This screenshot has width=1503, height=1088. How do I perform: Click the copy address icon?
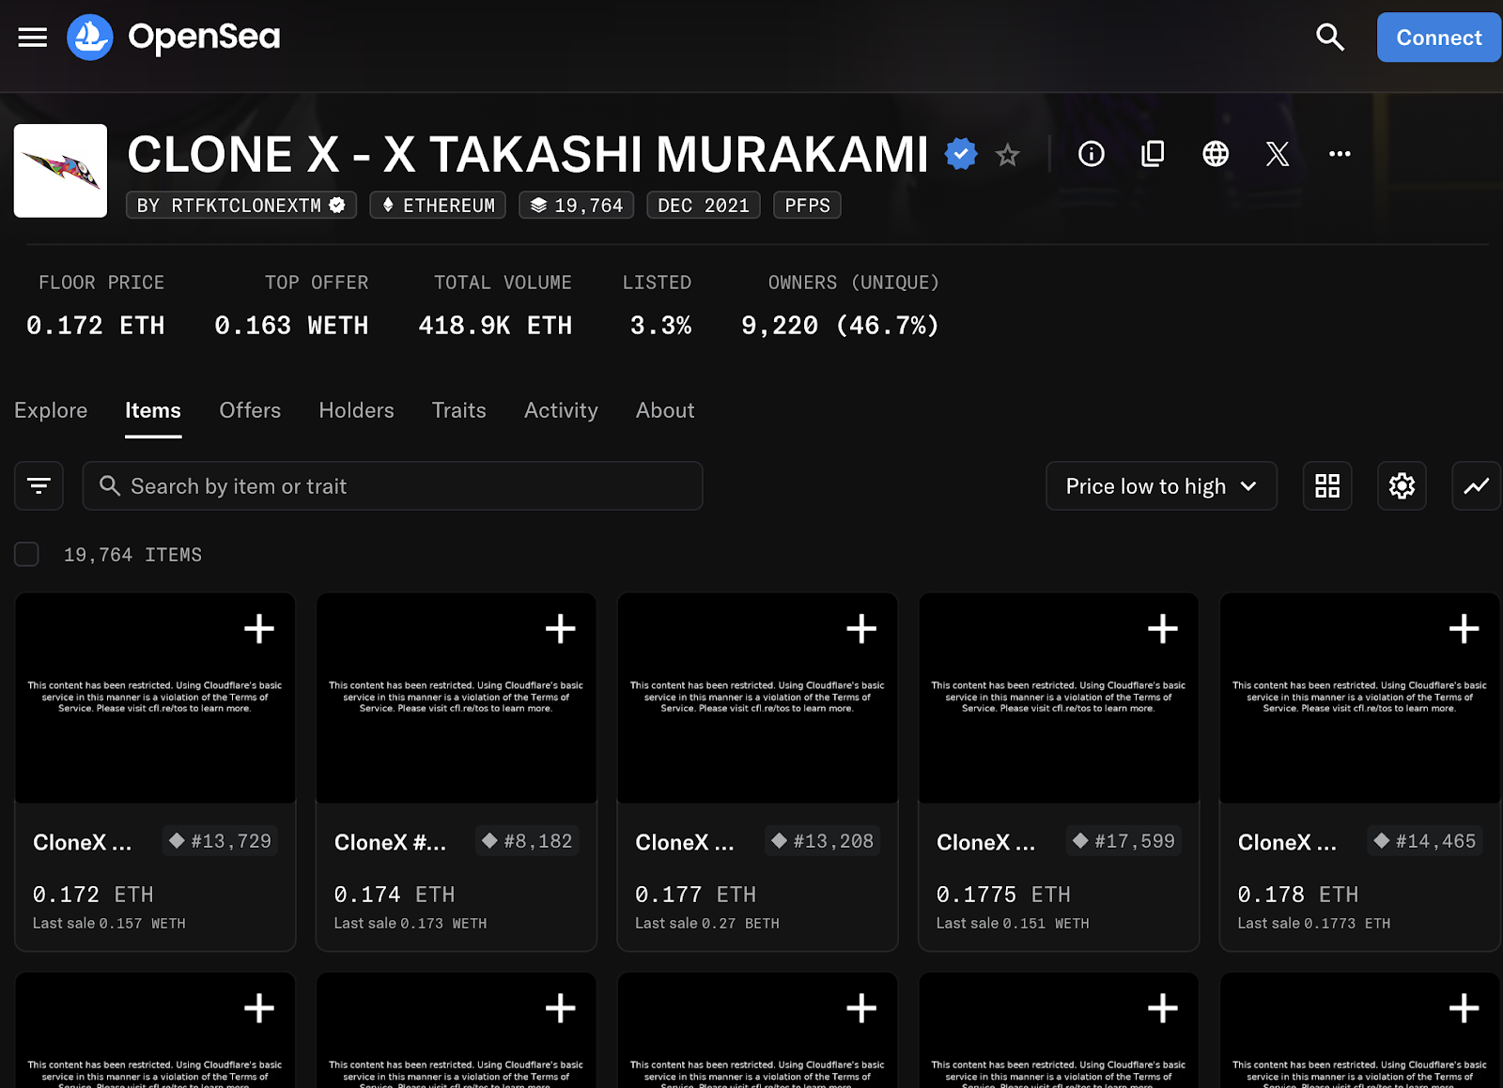(x=1153, y=154)
